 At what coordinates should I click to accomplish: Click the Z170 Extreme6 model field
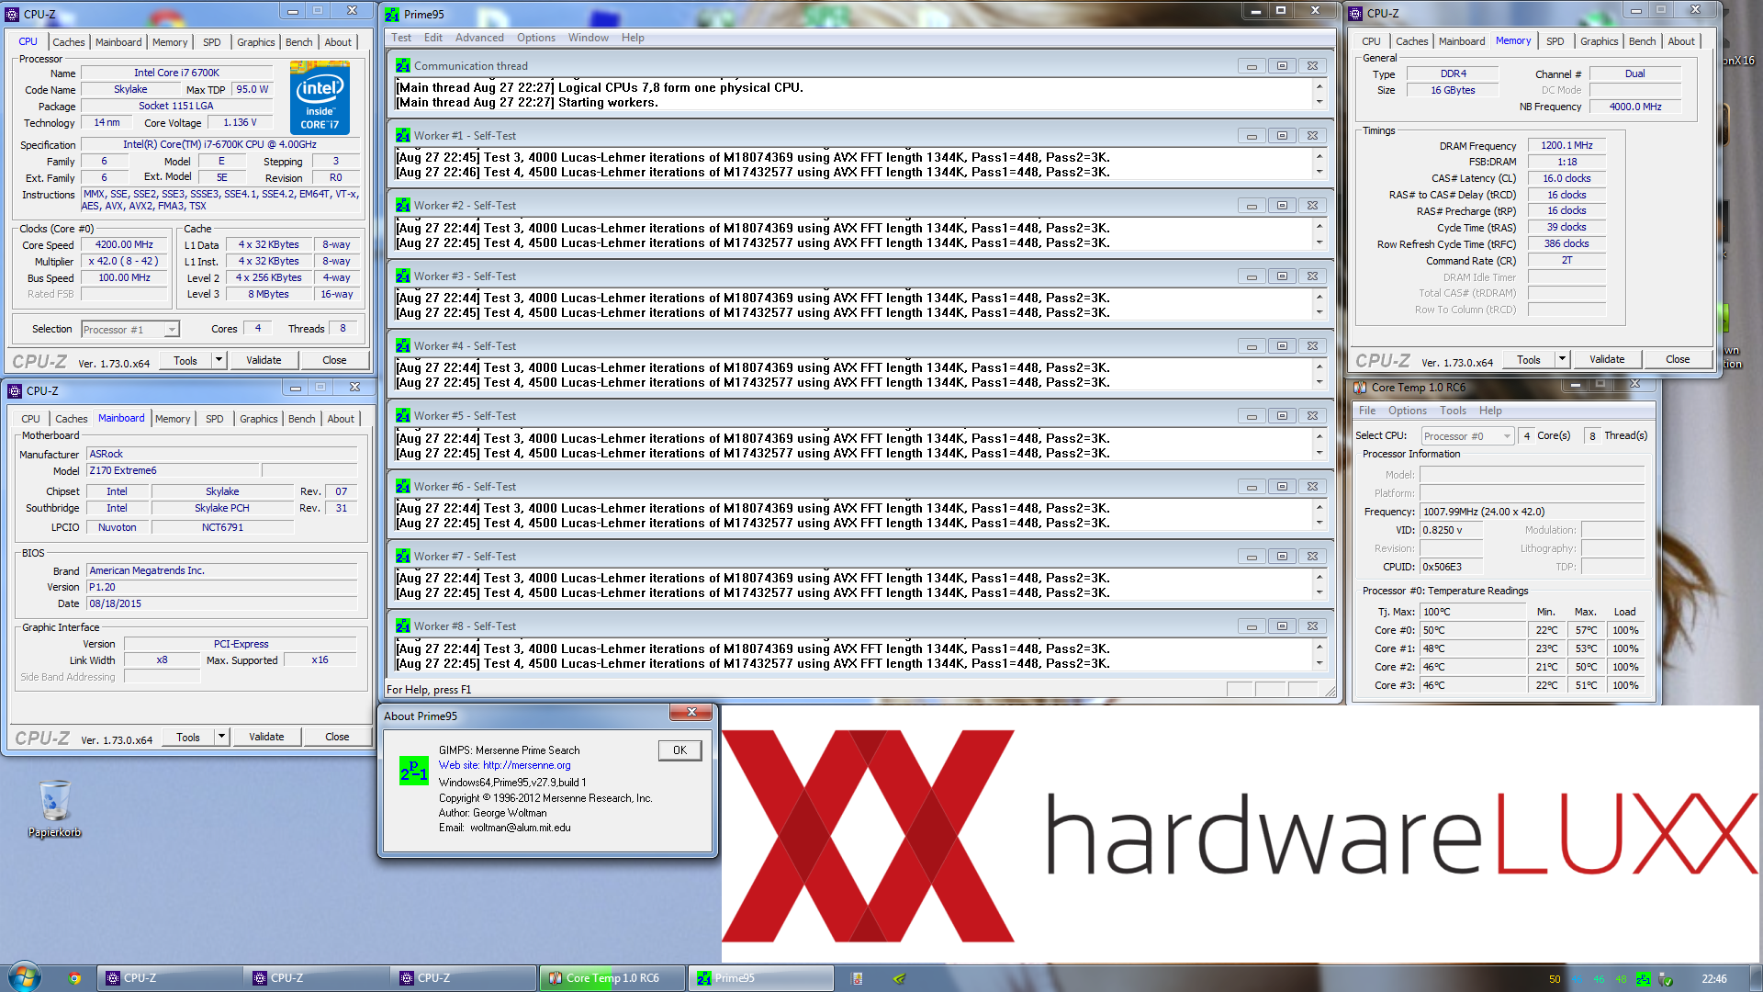tap(174, 470)
